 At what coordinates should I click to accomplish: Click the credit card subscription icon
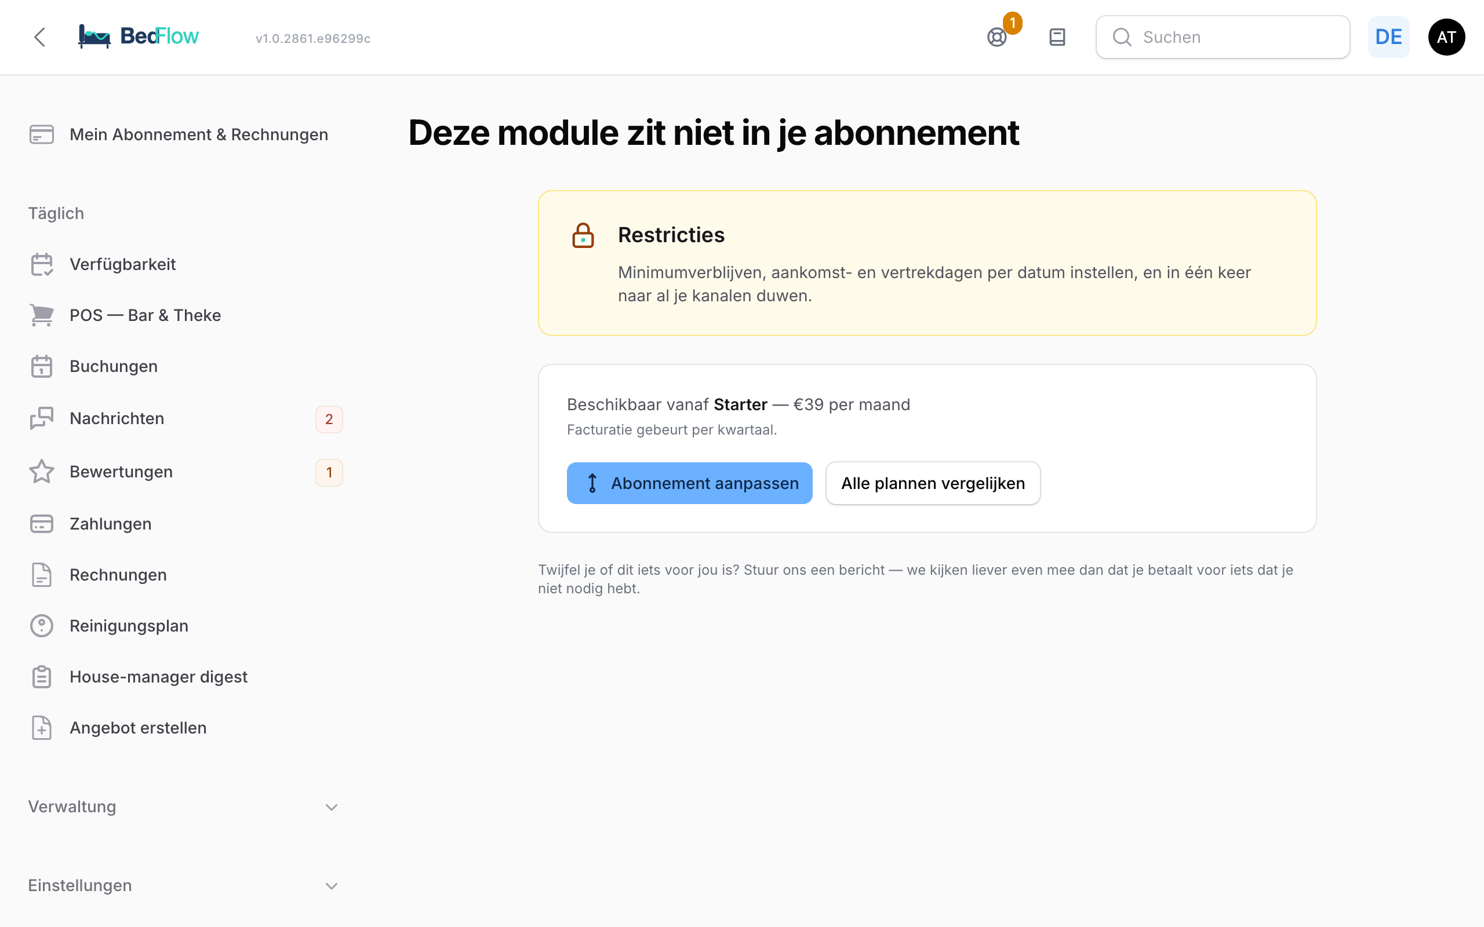tap(42, 134)
